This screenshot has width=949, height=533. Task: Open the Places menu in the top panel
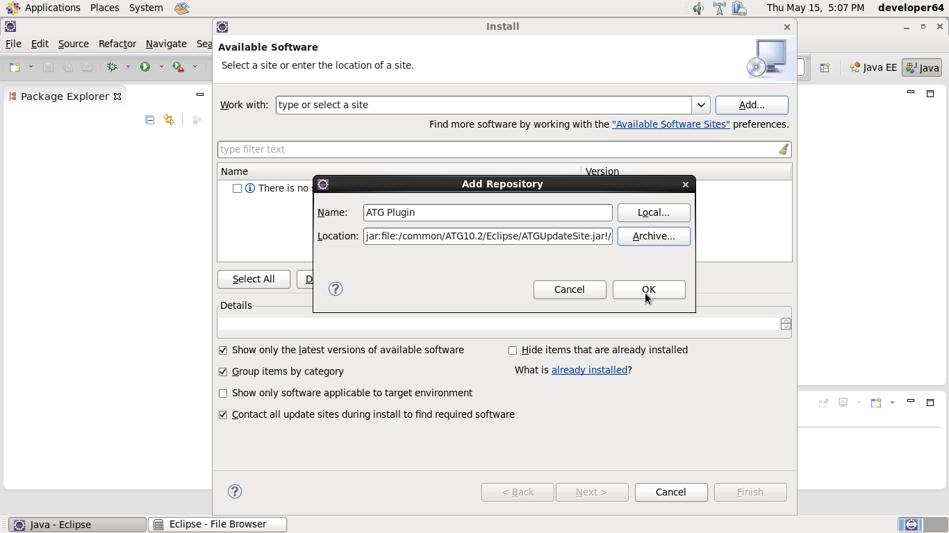click(104, 8)
